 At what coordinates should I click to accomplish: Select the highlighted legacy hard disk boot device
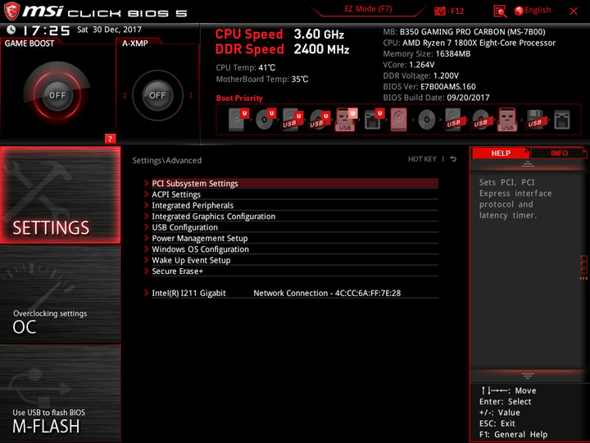tap(399, 120)
